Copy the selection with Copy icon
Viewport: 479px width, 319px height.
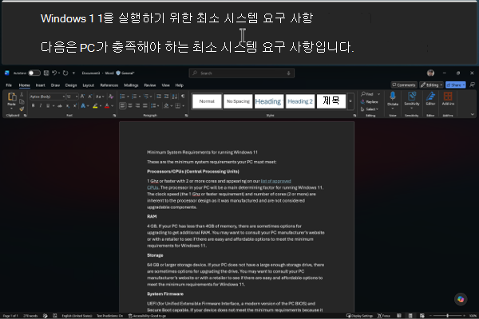22,101
